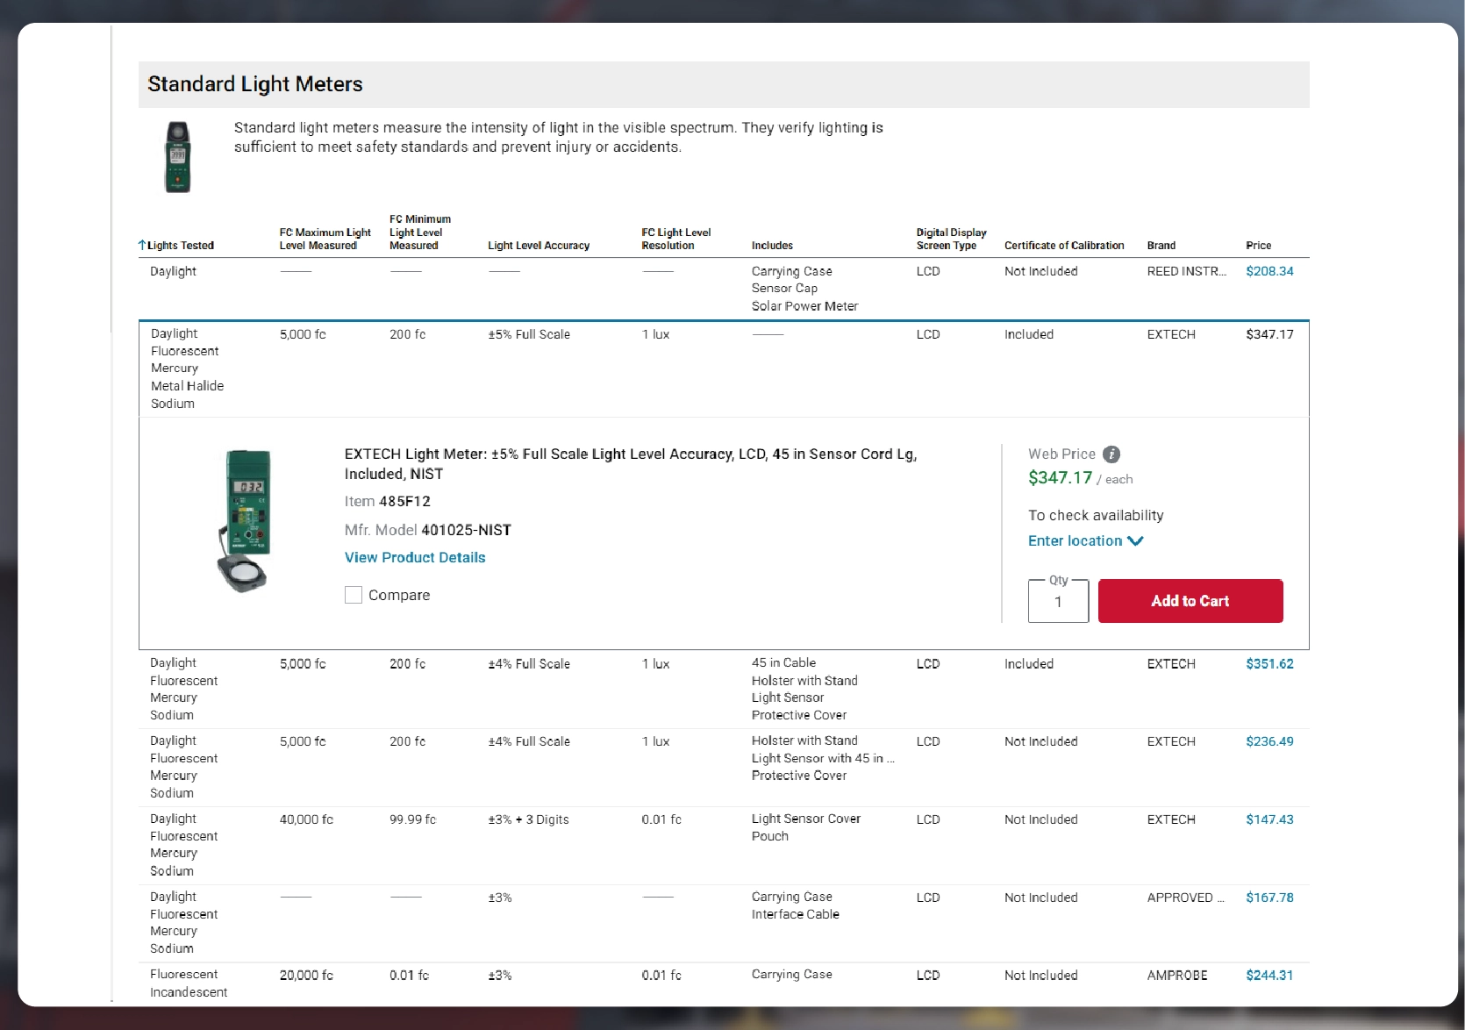Open the $244.31 AMPROBE price link

[x=1269, y=975]
